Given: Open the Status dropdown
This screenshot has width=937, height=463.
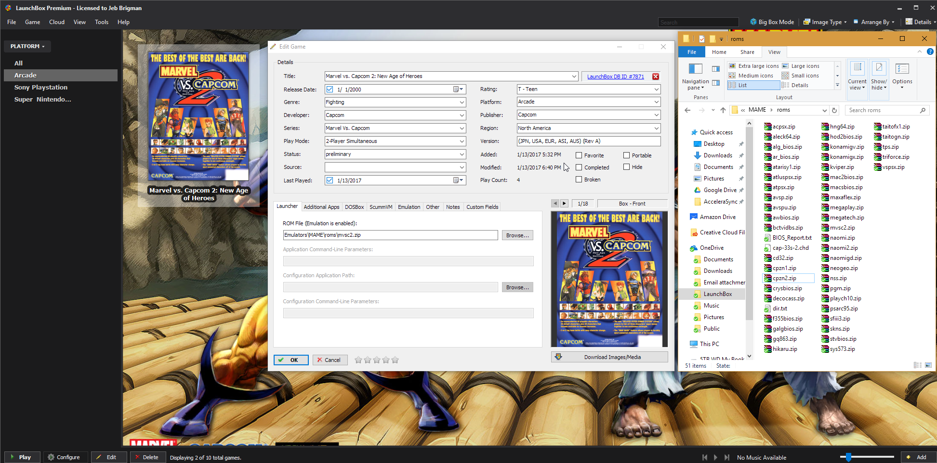Looking at the screenshot, I should [462, 154].
